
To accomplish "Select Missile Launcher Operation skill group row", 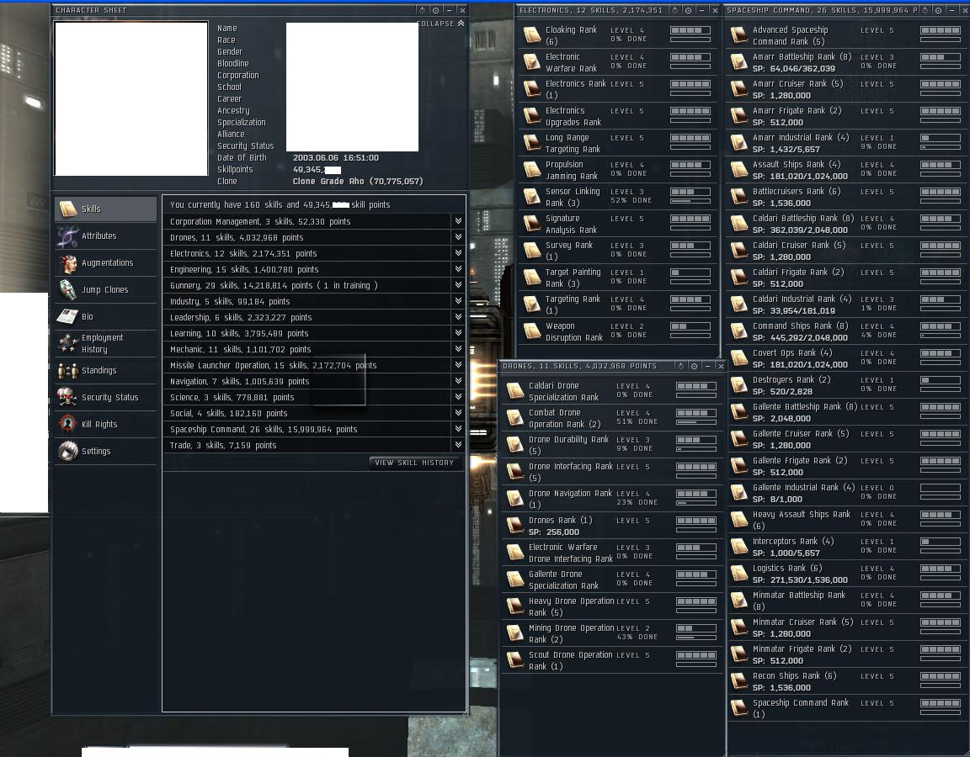I will click(314, 365).
